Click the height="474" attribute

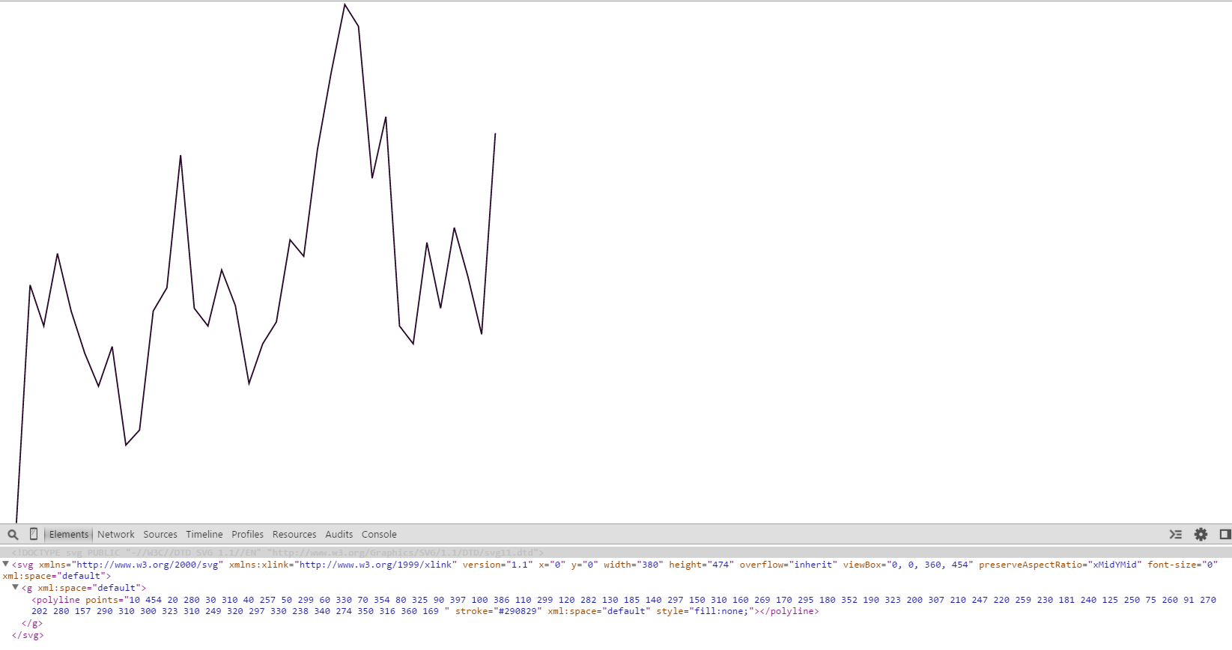tap(701, 565)
